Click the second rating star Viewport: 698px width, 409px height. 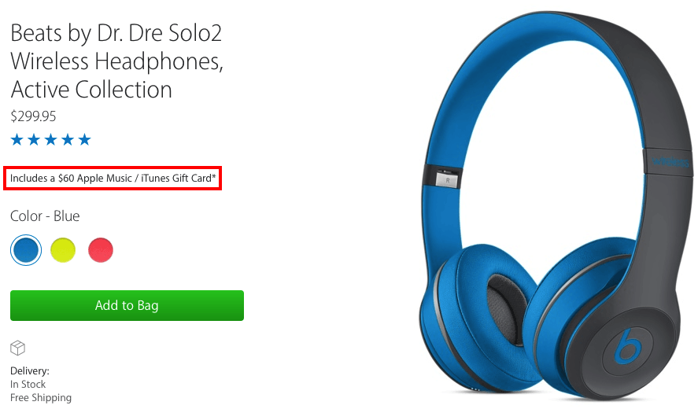[34, 140]
